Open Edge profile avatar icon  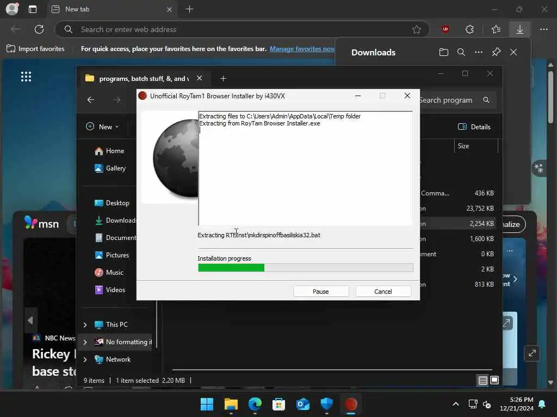(x=12, y=9)
